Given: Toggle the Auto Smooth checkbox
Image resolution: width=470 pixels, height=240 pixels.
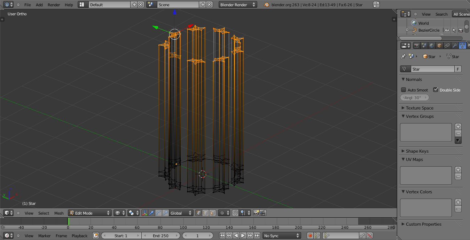Looking at the screenshot, I should 404,90.
